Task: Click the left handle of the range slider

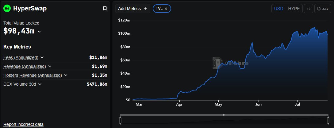Action: [x=120, y=121]
